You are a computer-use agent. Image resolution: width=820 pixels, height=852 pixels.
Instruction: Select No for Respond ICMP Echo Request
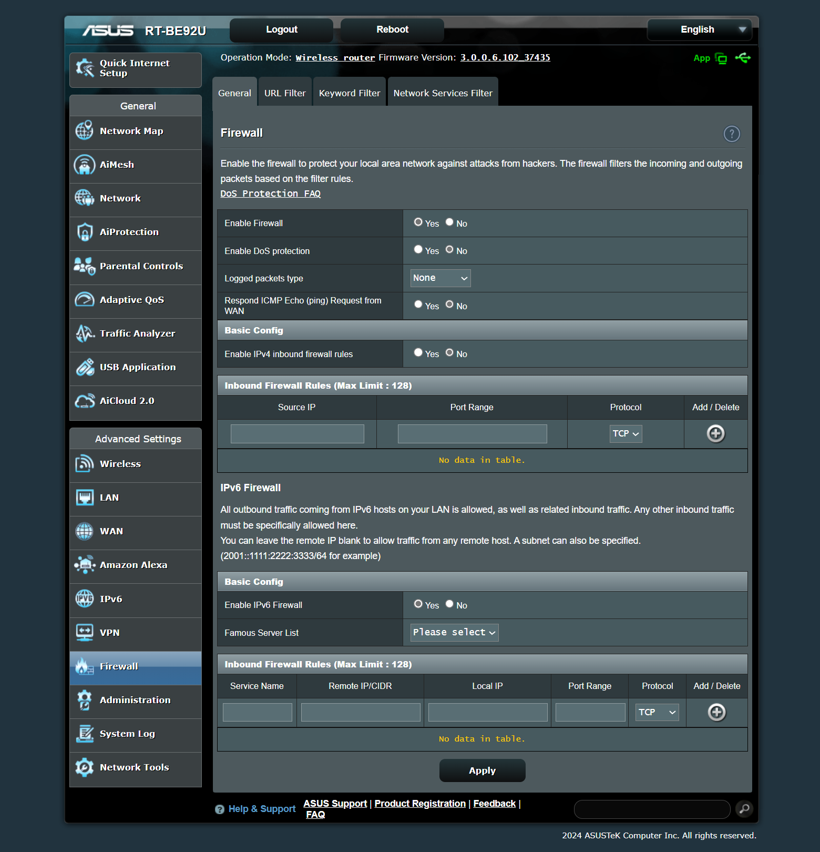pos(449,304)
